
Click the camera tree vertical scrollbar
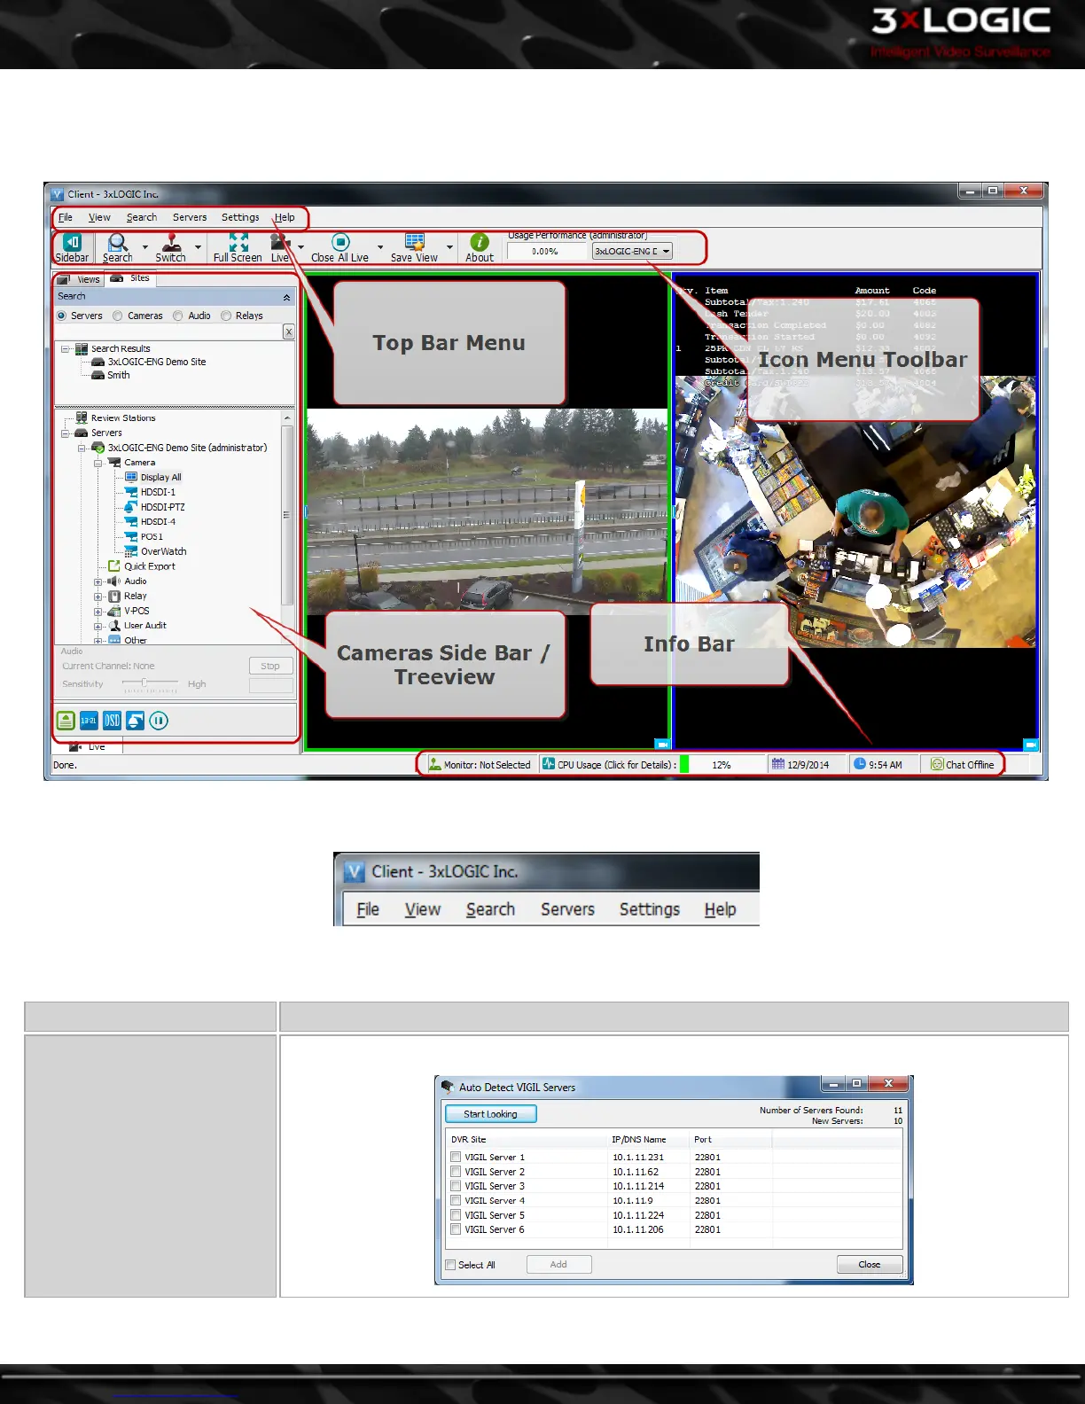(286, 527)
